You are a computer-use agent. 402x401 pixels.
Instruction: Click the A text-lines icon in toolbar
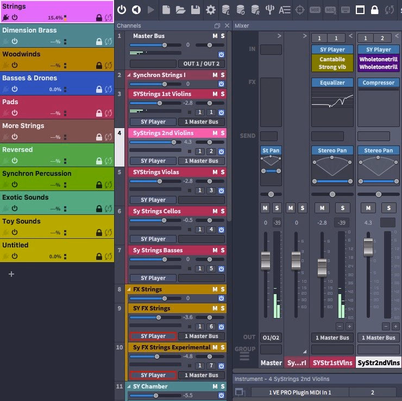click(285, 10)
